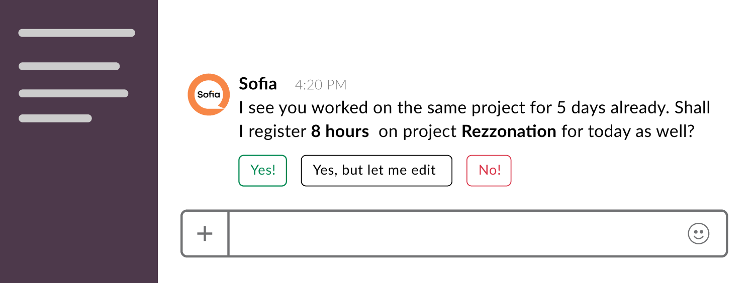Viewport: 754px width, 283px height.
Task: Click the Sofia sender name
Action: click(x=257, y=84)
